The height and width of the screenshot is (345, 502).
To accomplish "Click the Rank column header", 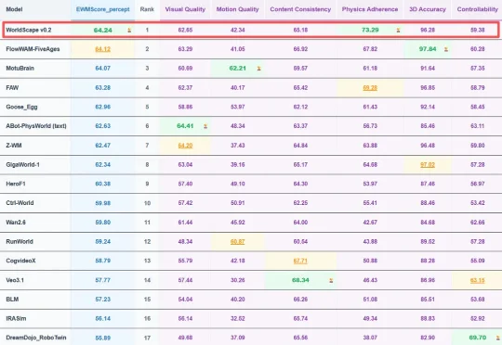I will coord(147,9).
